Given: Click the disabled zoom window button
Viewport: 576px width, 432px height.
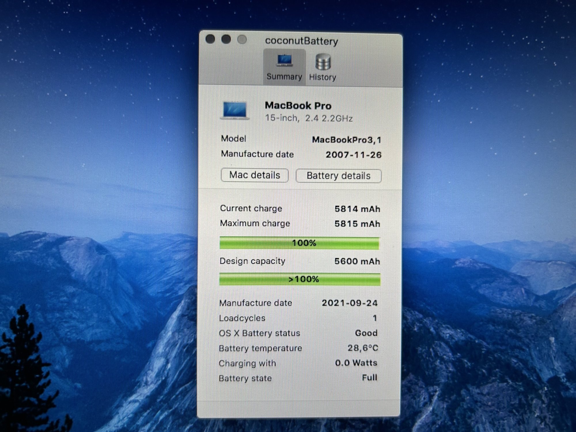Looking at the screenshot, I should coord(242,39).
